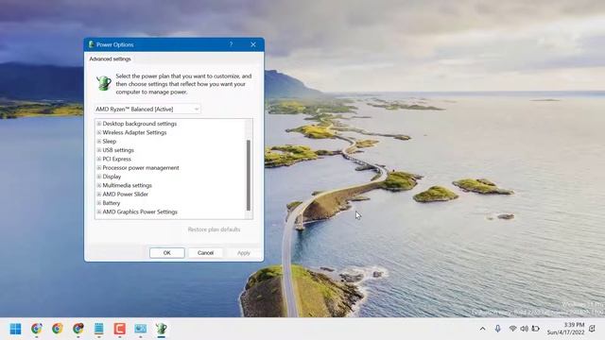Viewport: 605px width, 340px height.
Task: Click the microphone tray icon
Action: point(498,329)
